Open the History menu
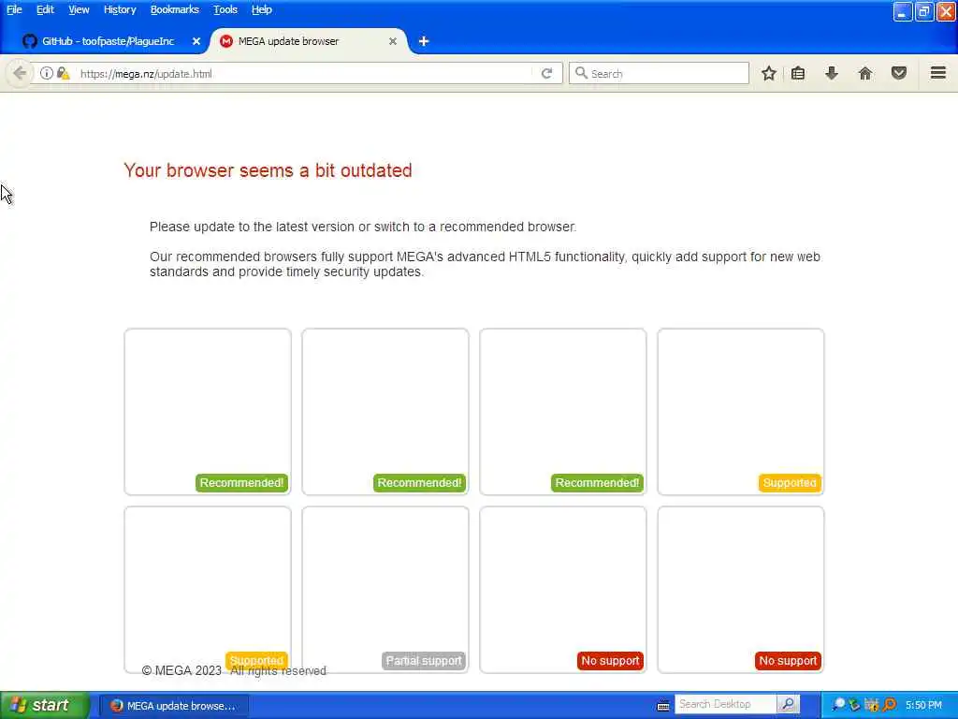The width and height of the screenshot is (958, 719). pos(120,9)
